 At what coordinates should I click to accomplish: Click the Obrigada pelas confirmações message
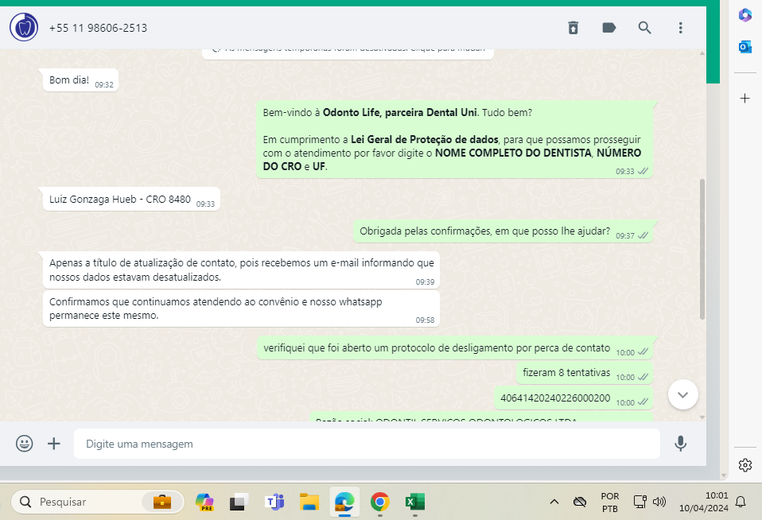tap(503, 231)
